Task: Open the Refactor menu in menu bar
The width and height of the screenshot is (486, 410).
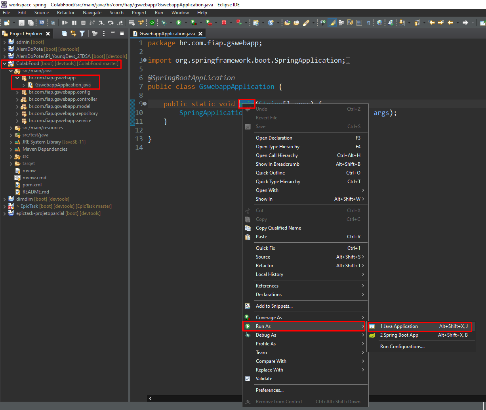Action: (66, 13)
